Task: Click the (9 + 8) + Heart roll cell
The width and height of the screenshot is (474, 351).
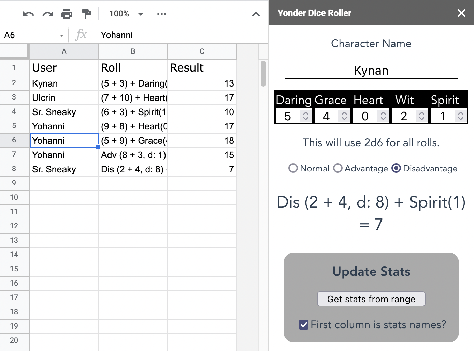Action: (133, 126)
